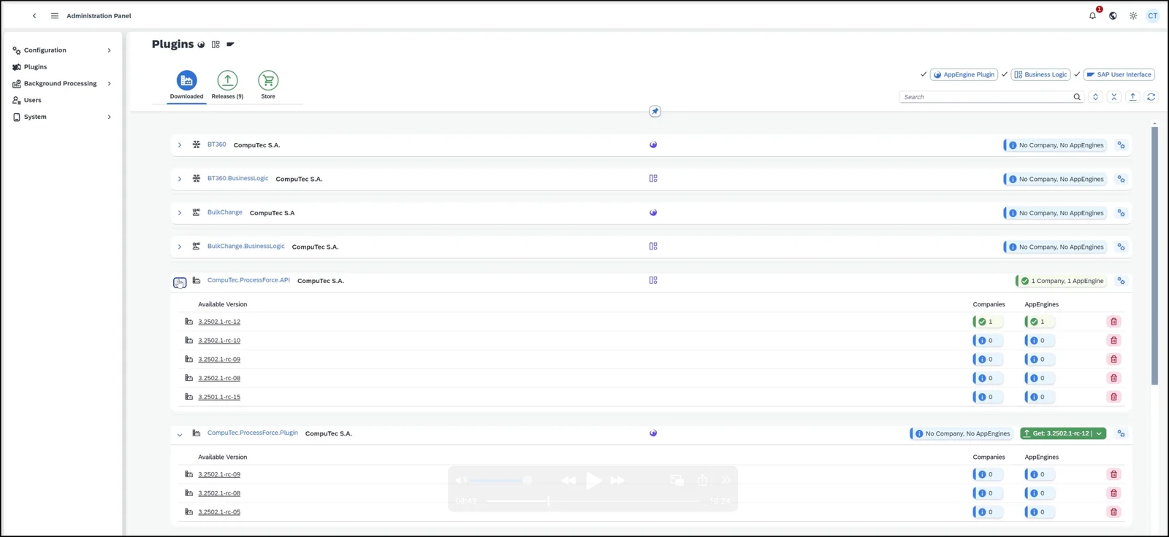Click the video player volume slider
Image resolution: width=1169 pixels, height=537 pixels.
(500, 480)
